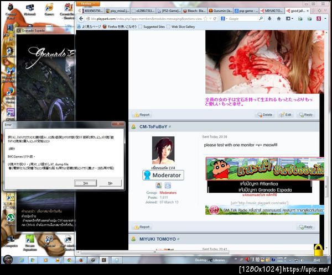Click the 'Libraries' toolbar in the taskbar
This screenshot has height=275, width=332.
click(217, 260)
